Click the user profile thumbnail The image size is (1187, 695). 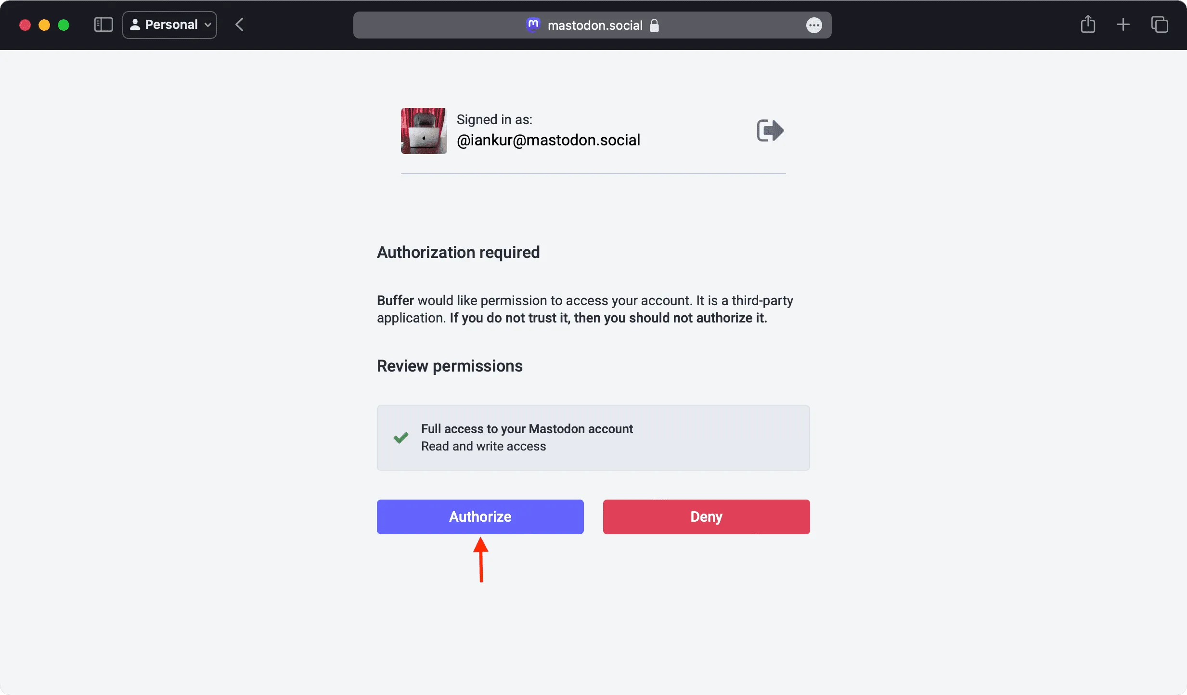point(422,131)
